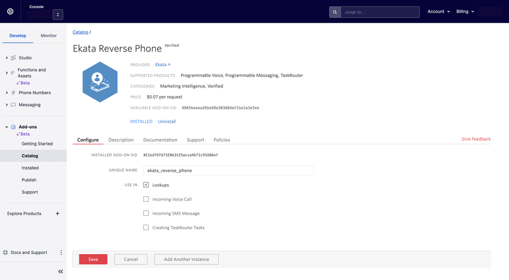509x280 pixels.
Task: Click the INSTALLED status label
Action: pos(141,121)
